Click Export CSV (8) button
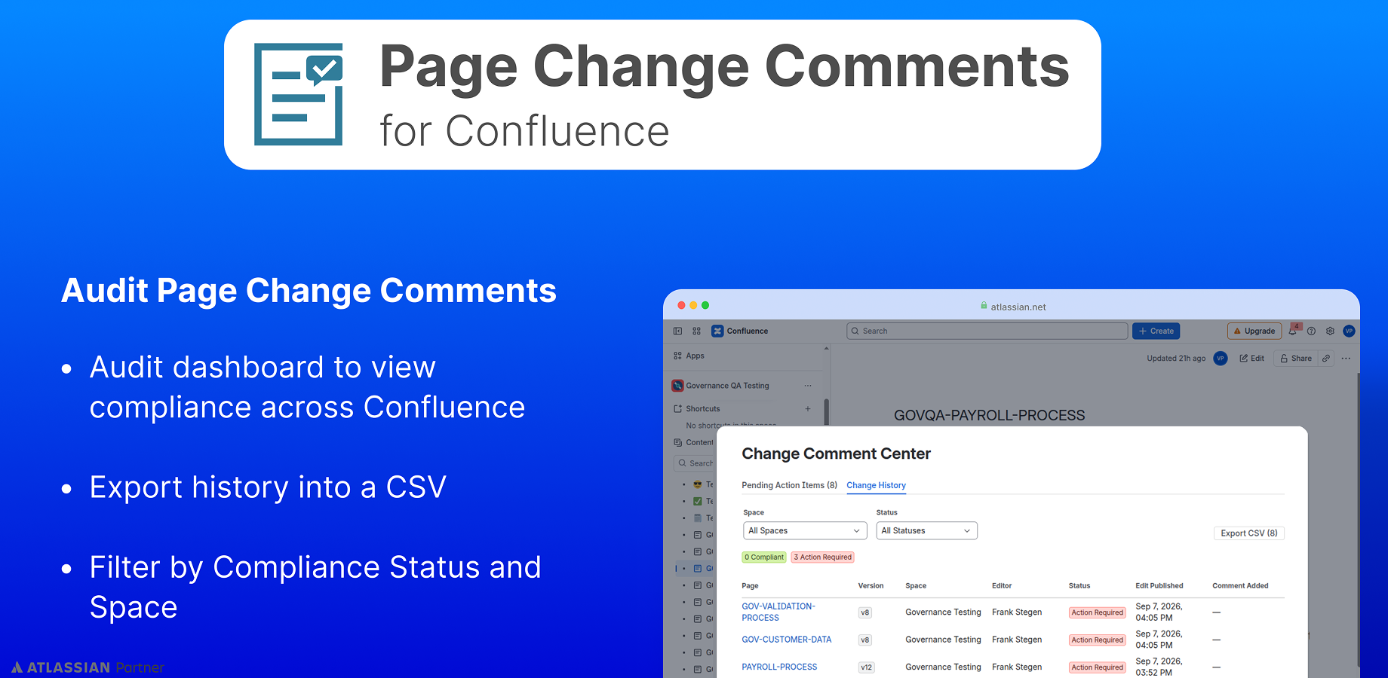1388x678 pixels. coord(1248,533)
